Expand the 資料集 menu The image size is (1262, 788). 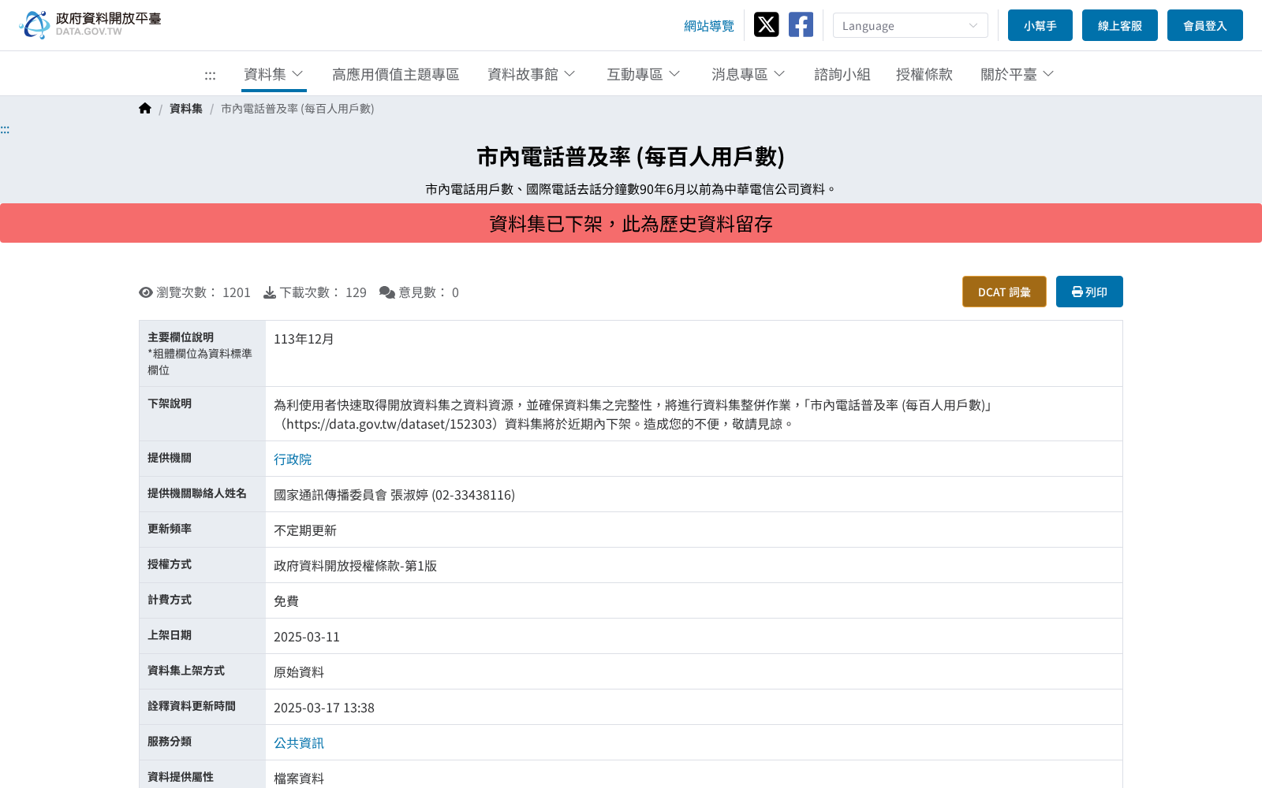(x=274, y=74)
